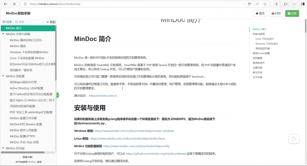Open the mindochelp/config link

pos(136,146)
